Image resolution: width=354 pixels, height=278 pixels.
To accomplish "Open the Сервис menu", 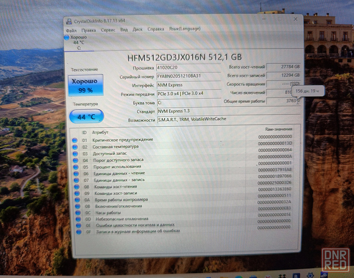I will (108, 30).
